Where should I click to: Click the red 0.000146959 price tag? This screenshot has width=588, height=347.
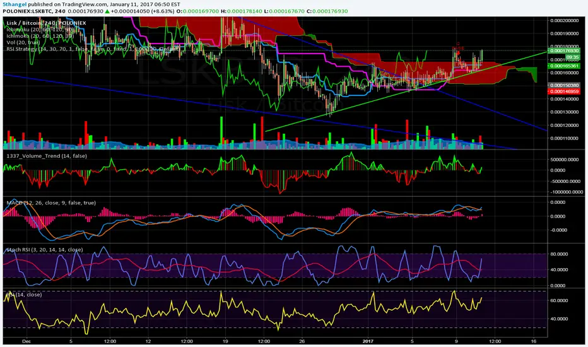[x=564, y=91]
